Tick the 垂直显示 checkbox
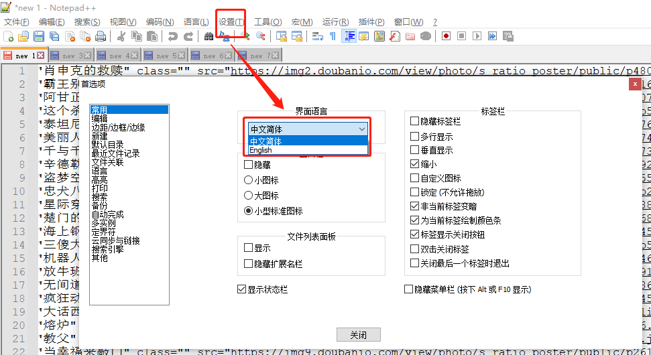 pyautogui.click(x=414, y=150)
